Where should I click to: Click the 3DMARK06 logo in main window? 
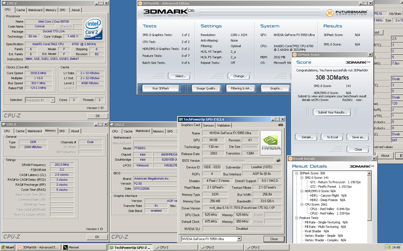pos(169,12)
